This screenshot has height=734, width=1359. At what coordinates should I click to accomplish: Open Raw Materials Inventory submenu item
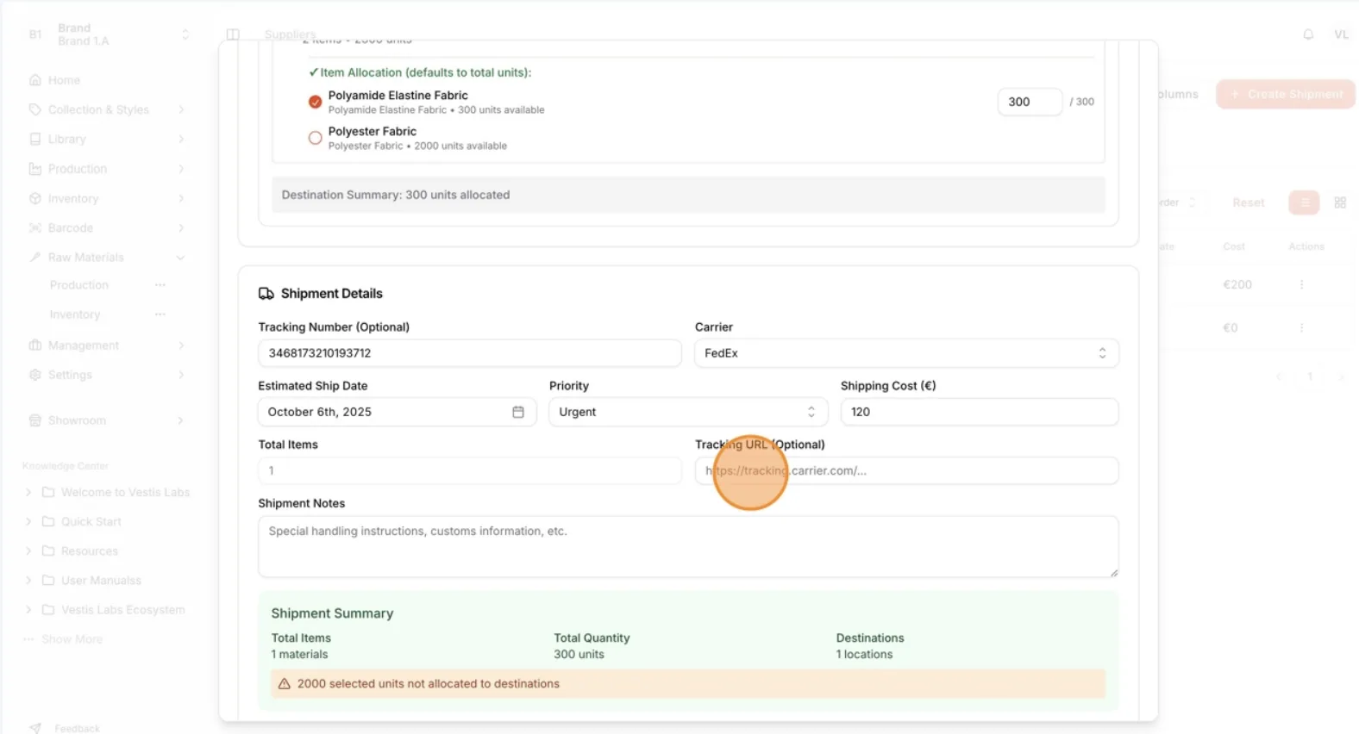coord(75,314)
